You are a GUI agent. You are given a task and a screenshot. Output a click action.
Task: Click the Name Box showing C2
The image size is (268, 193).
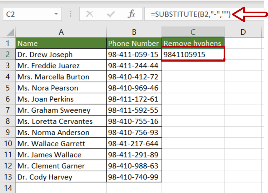[x=32, y=14]
